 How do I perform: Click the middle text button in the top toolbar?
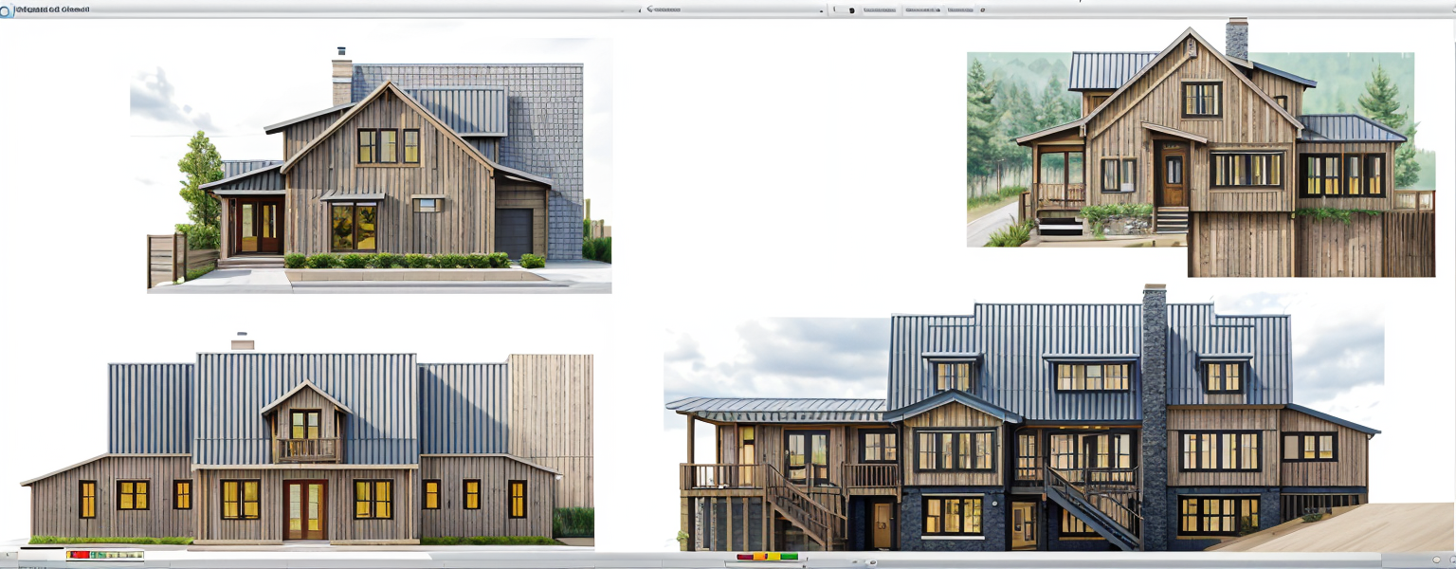[x=922, y=10]
